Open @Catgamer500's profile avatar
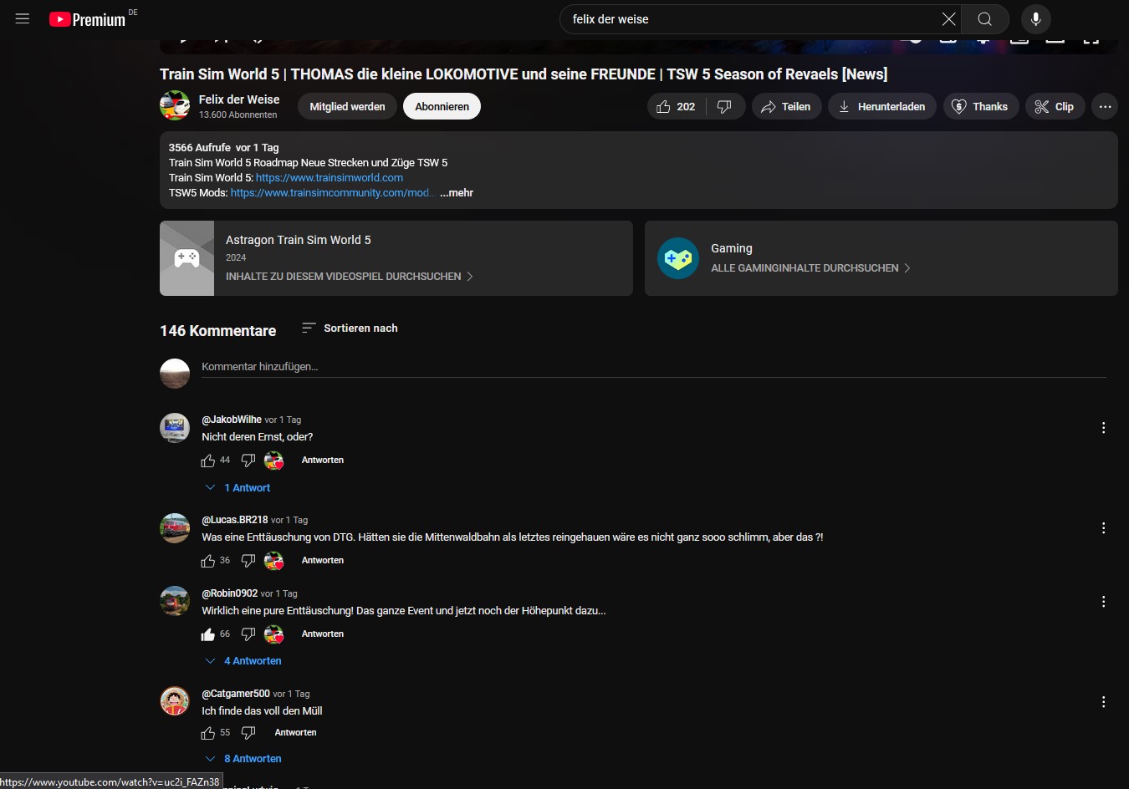Viewport: 1129px width, 789px height. [175, 702]
